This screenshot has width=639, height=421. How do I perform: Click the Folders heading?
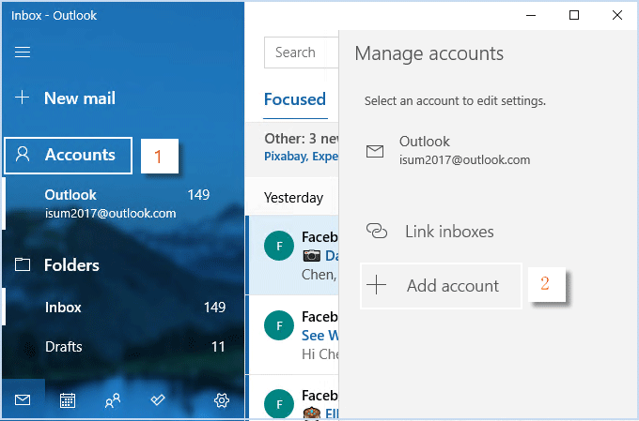click(x=71, y=265)
